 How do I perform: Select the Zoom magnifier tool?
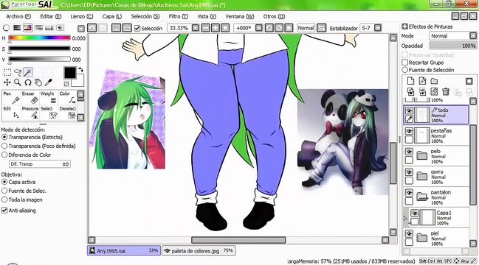[18, 82]
